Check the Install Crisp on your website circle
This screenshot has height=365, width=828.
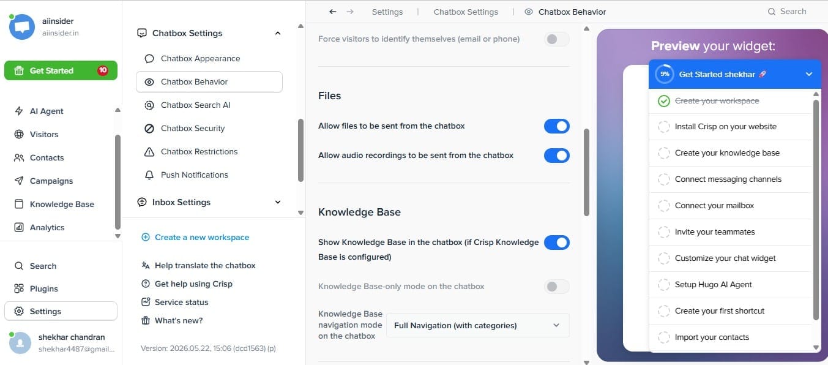click(x=664, y=127)
